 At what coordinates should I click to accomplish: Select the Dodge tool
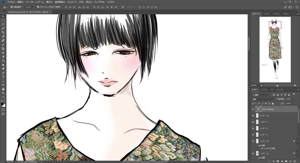[x=3, y=69]
